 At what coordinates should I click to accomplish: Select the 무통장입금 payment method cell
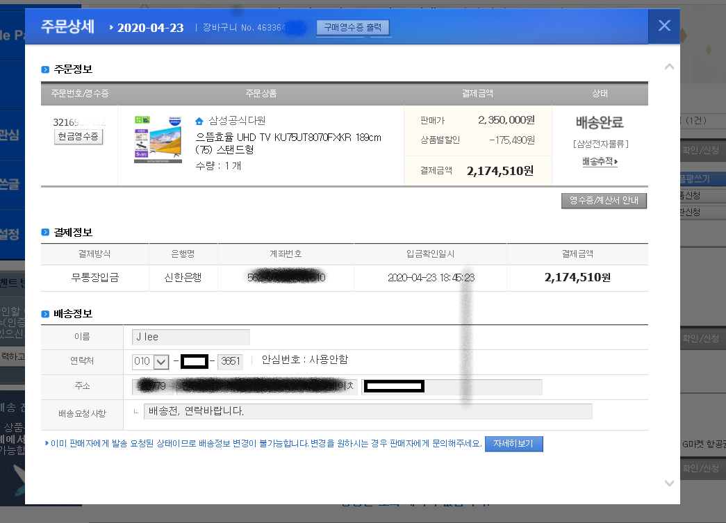coord(95,278)
